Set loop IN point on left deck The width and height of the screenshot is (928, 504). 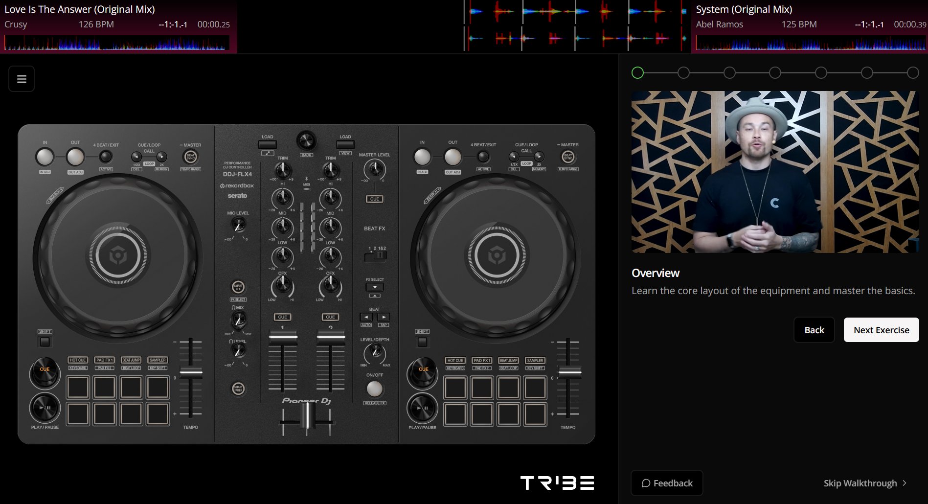(45, 157)
